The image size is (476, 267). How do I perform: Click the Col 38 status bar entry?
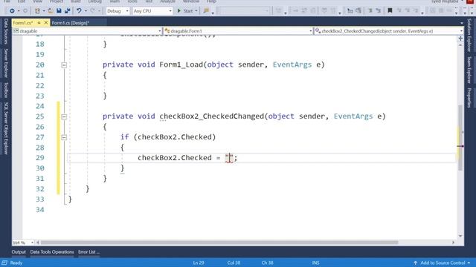(x=234, y=263)
